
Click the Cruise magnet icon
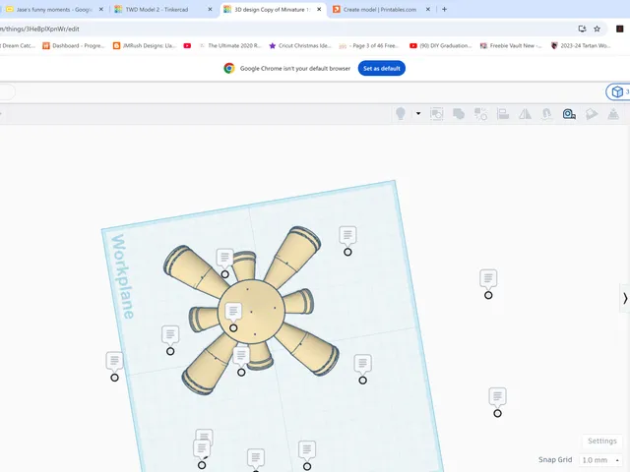pos(546,114)
